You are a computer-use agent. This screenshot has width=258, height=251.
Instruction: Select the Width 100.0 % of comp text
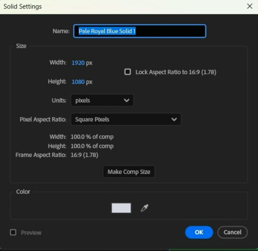click(92, 137)
